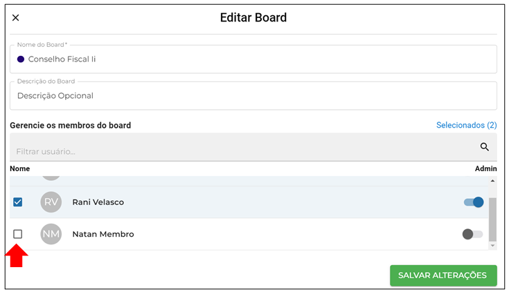The height and width of the screenshot is (292, 509).
Task: Click the member list scroll down arrow
Action: tap(492, 246)
